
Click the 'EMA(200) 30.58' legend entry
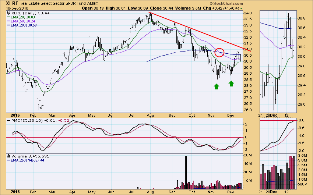point(24,25)
